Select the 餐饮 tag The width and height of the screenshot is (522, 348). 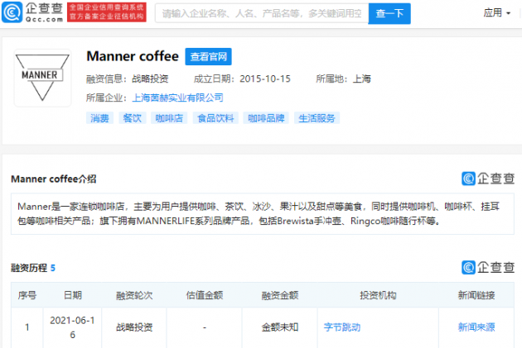[x=133, y=118]
